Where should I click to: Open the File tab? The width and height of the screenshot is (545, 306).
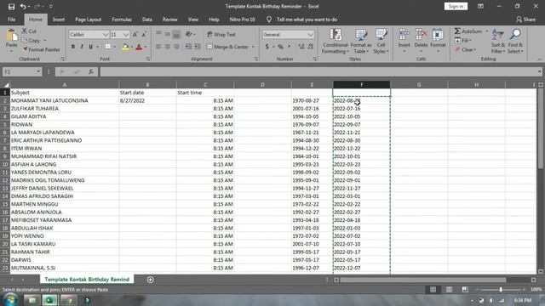[11, 20]
